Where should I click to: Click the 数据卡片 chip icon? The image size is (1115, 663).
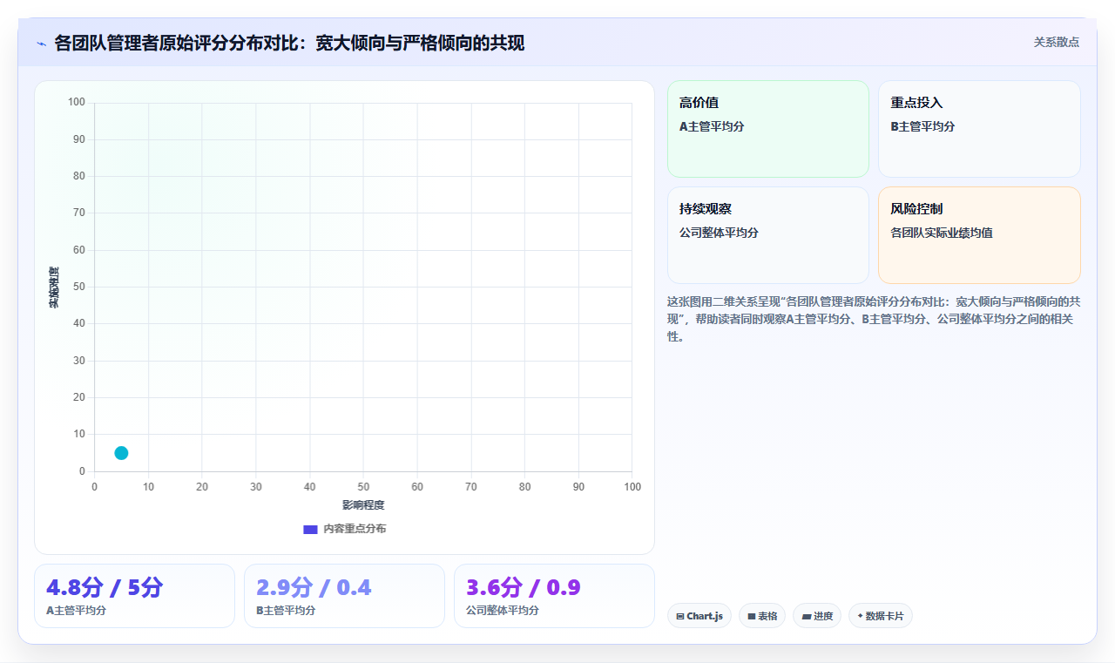860,616
